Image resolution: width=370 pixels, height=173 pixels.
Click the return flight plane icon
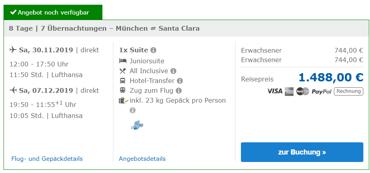point(13,90)
